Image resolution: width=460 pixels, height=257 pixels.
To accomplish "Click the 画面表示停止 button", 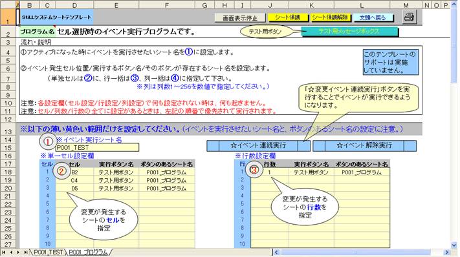I will point(240,18).
